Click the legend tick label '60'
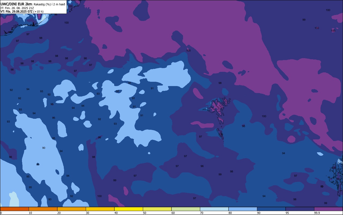 173,213
